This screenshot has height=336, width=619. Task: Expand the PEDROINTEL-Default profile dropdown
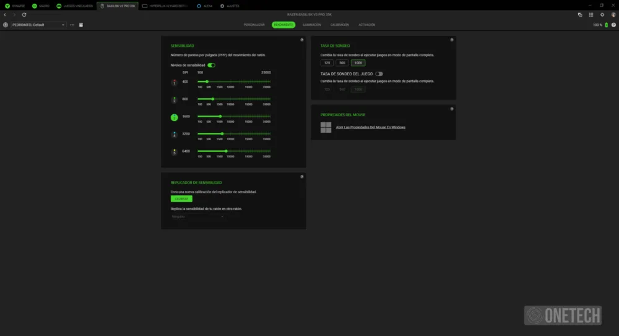point(38,25)
